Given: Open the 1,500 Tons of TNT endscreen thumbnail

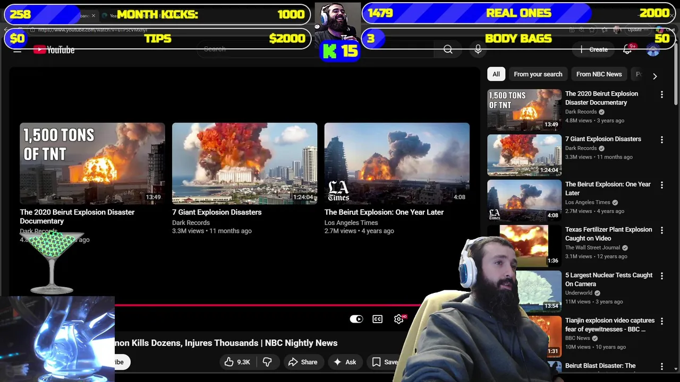Looking at the screenshot, I should [x=92, y=163].
